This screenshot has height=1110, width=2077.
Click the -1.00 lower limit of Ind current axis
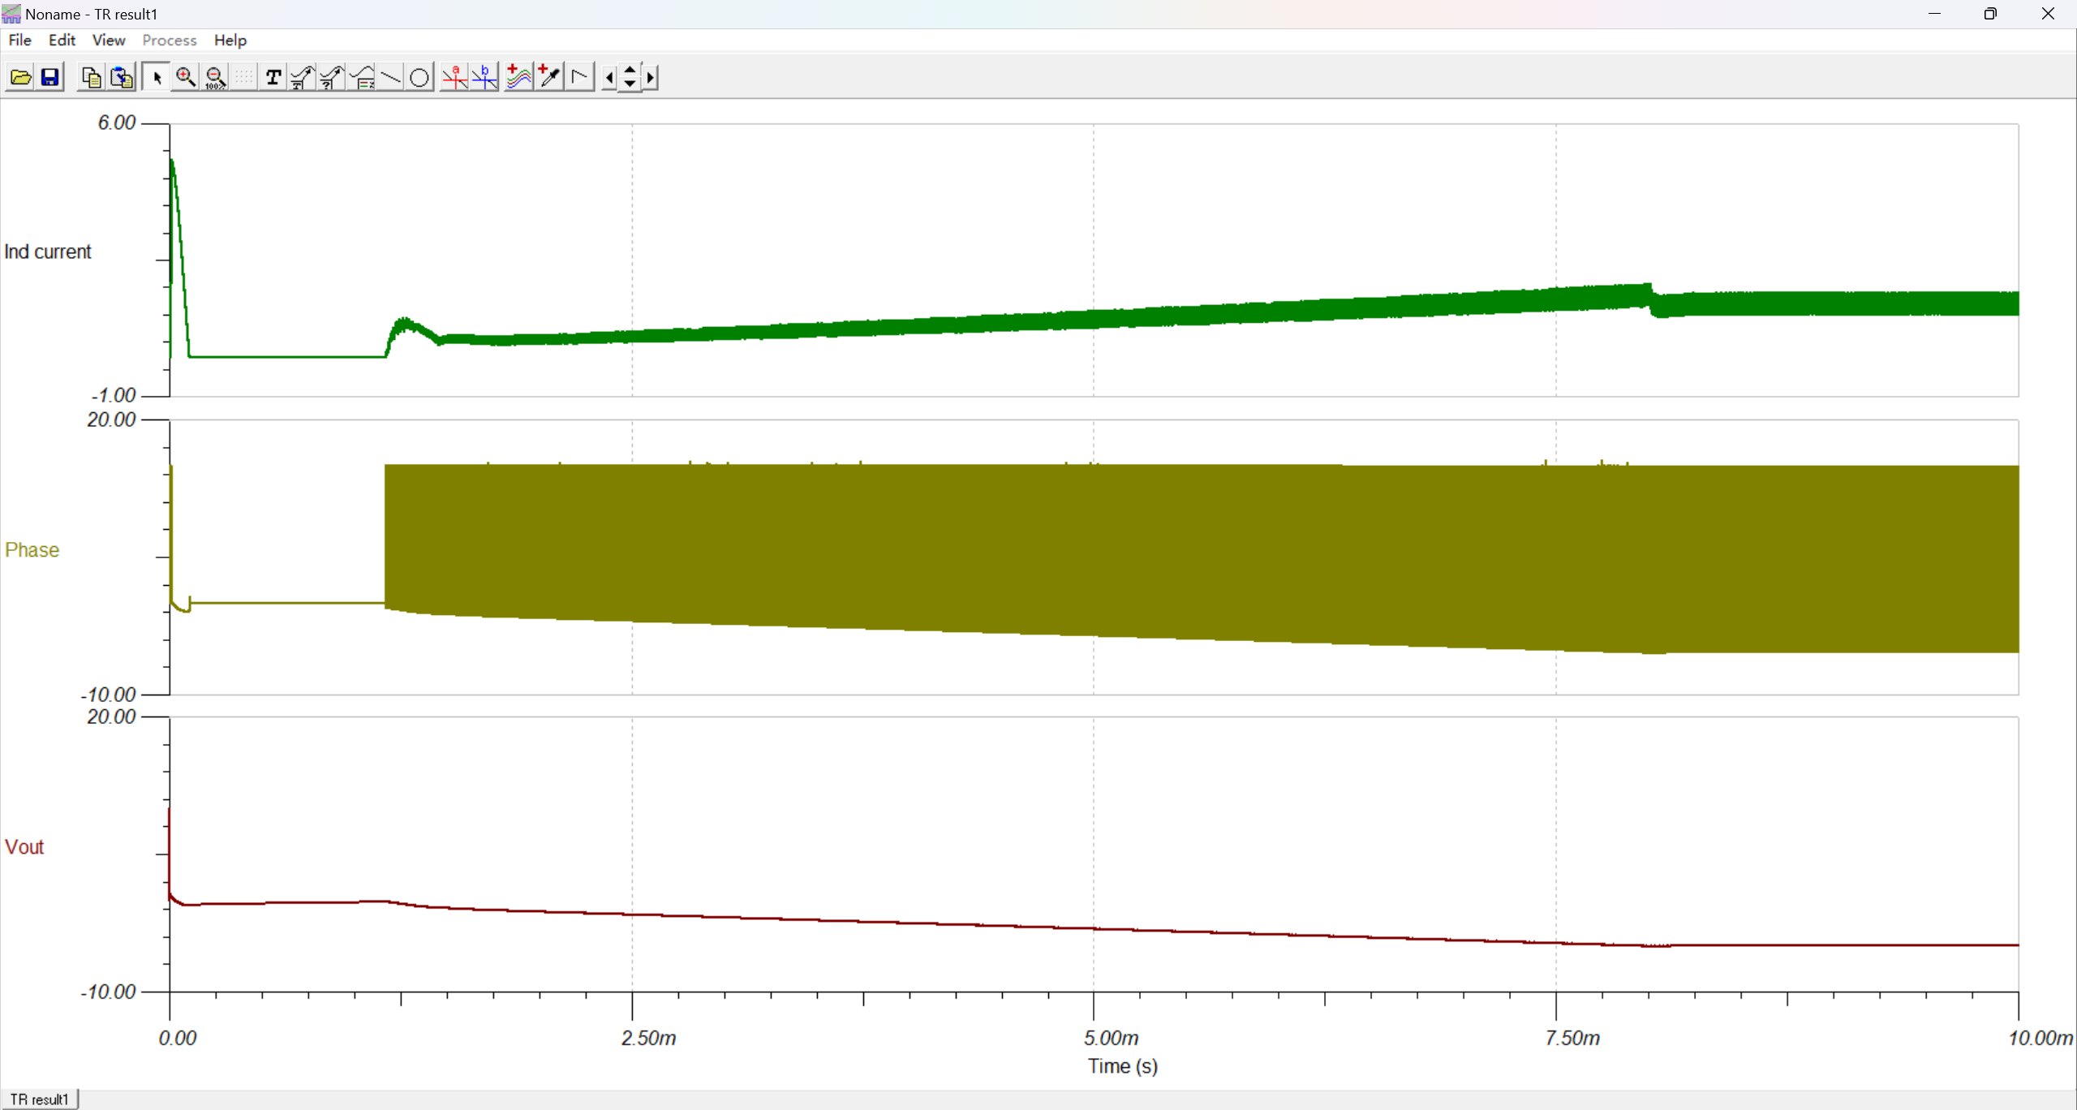point(114,395)
